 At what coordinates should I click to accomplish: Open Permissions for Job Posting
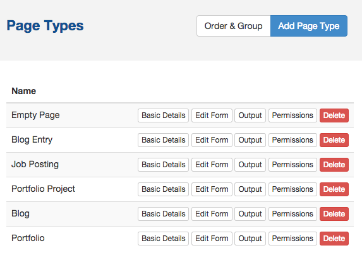coord(293,165)
